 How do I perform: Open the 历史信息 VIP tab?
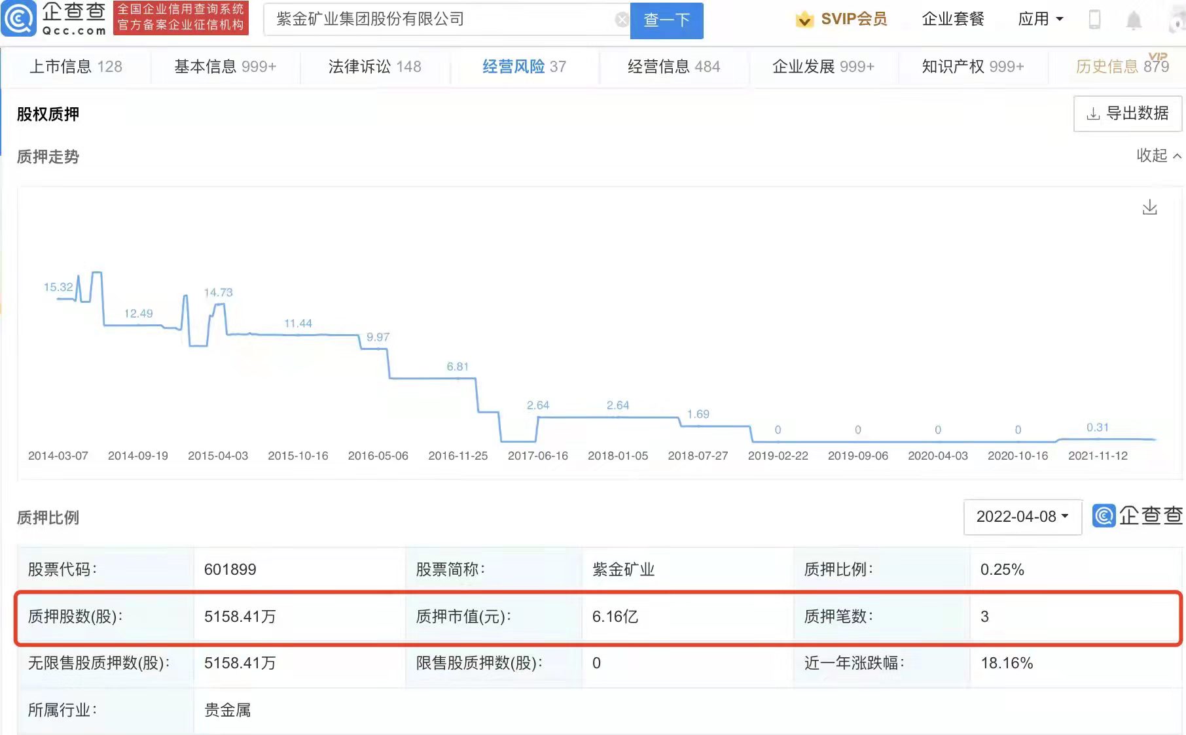click(1122, 66)
